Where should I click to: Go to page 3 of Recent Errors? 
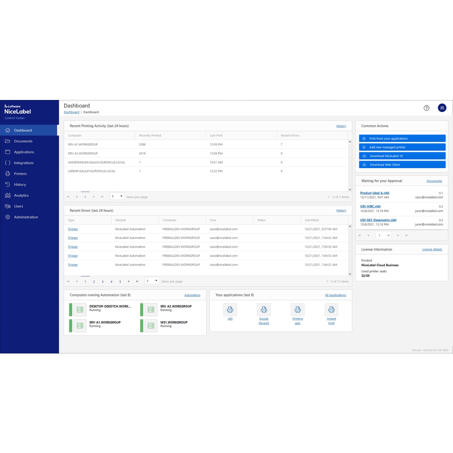coord(103,281)
